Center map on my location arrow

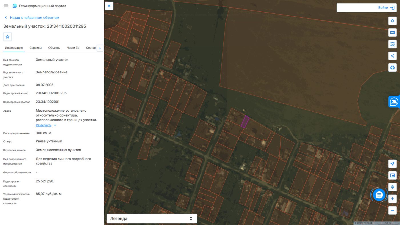[x=392, y=164]
